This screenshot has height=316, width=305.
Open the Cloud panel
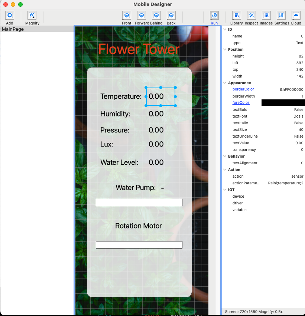[296, 16]
